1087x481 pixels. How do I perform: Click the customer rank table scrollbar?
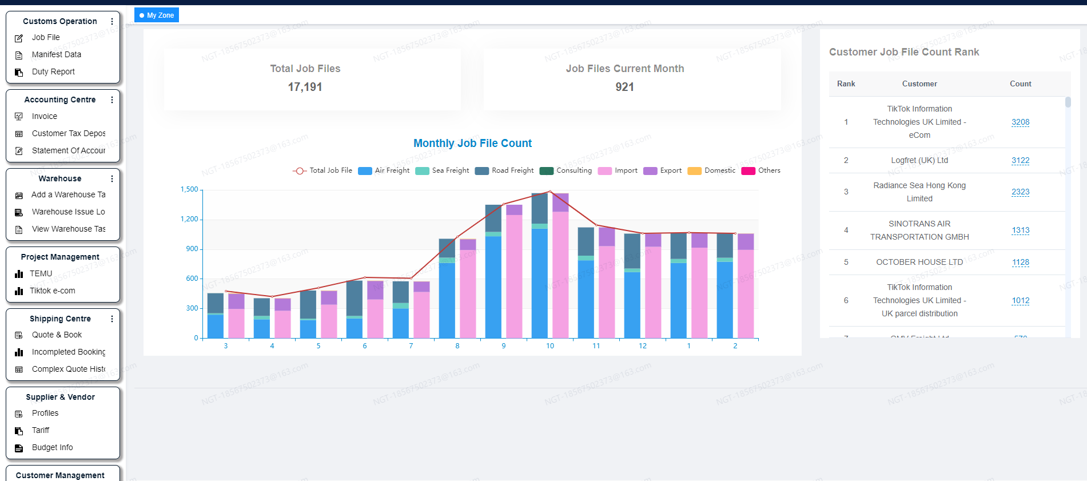pyautogui.click(x=1068, y=102)
